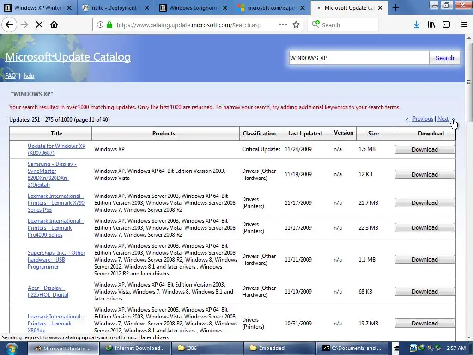Open the Embedded folder taskbar button
Screen dimensions: 473x355
pyautogui.click(x=279, y=349)
